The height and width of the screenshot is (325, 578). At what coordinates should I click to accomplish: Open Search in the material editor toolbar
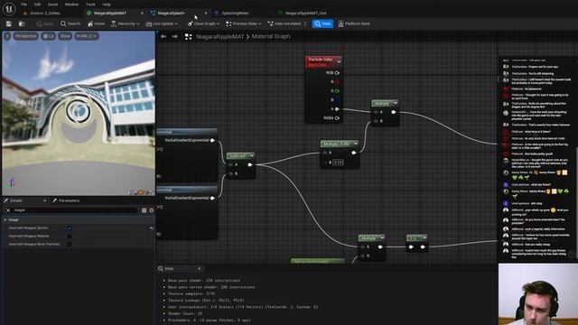click(70, 24)
